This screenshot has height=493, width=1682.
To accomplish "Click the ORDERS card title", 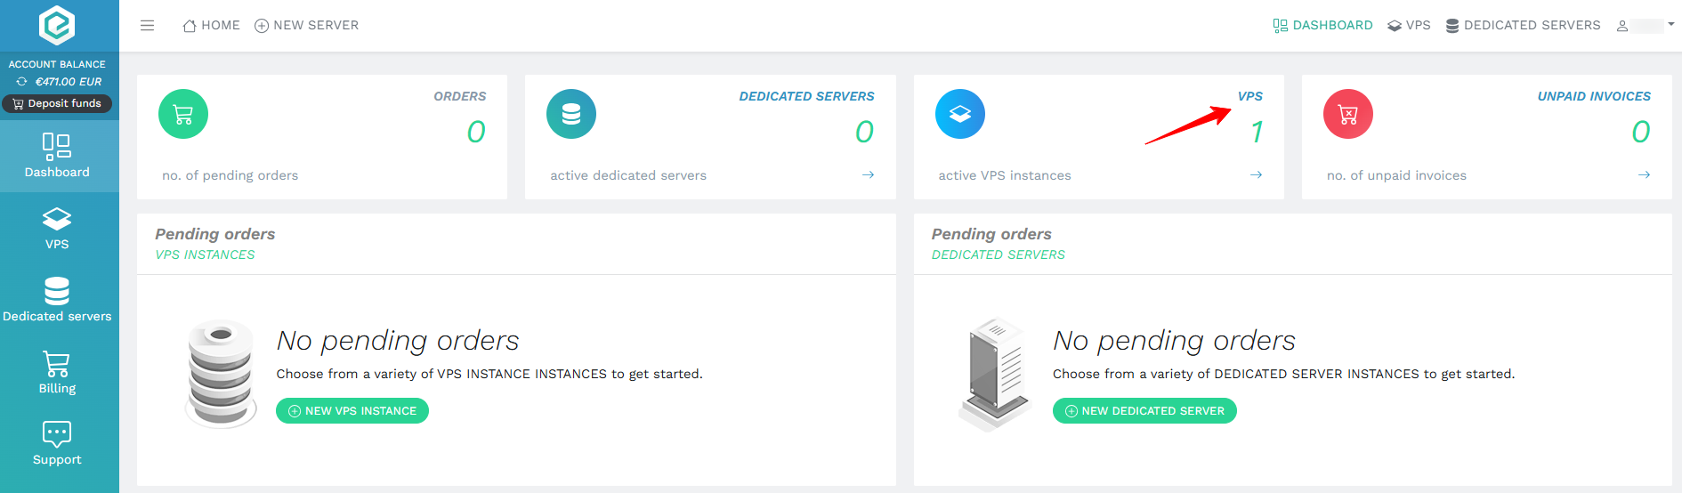I will coord(460,96).
